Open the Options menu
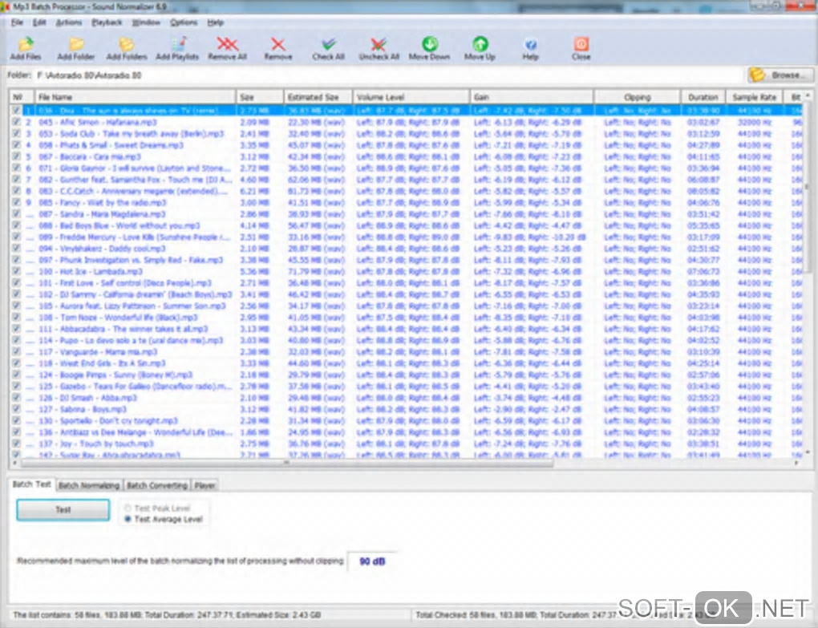The width and height of the screenshot is (818, 628). coord(184,22)
